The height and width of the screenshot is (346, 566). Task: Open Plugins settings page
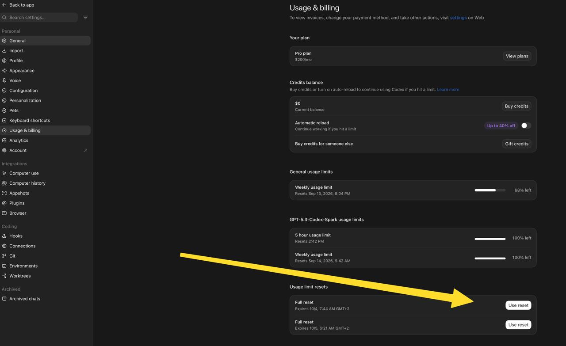click(x=45, y=203)
